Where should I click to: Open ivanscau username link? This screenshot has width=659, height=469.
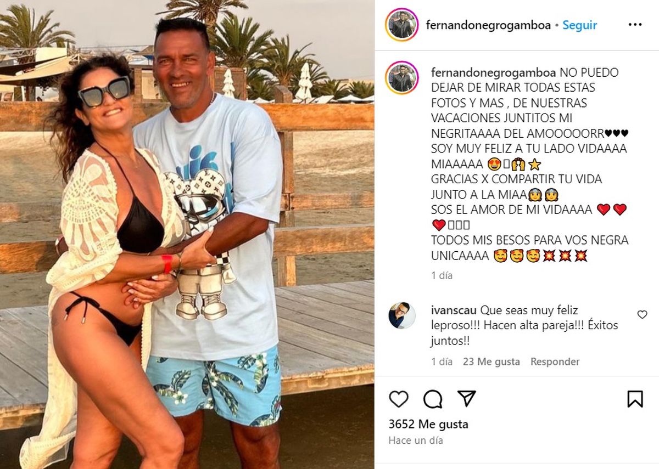450,310
